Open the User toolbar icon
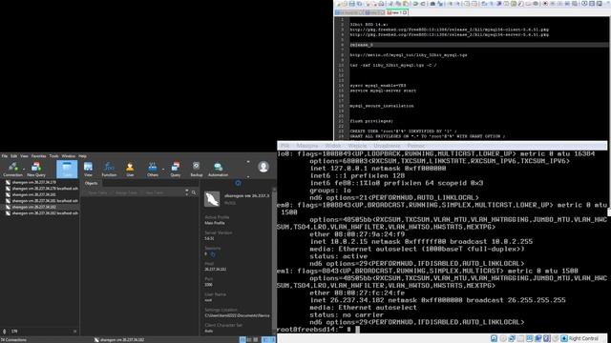This screenshot has height=343, width=611. click(130, 170)
